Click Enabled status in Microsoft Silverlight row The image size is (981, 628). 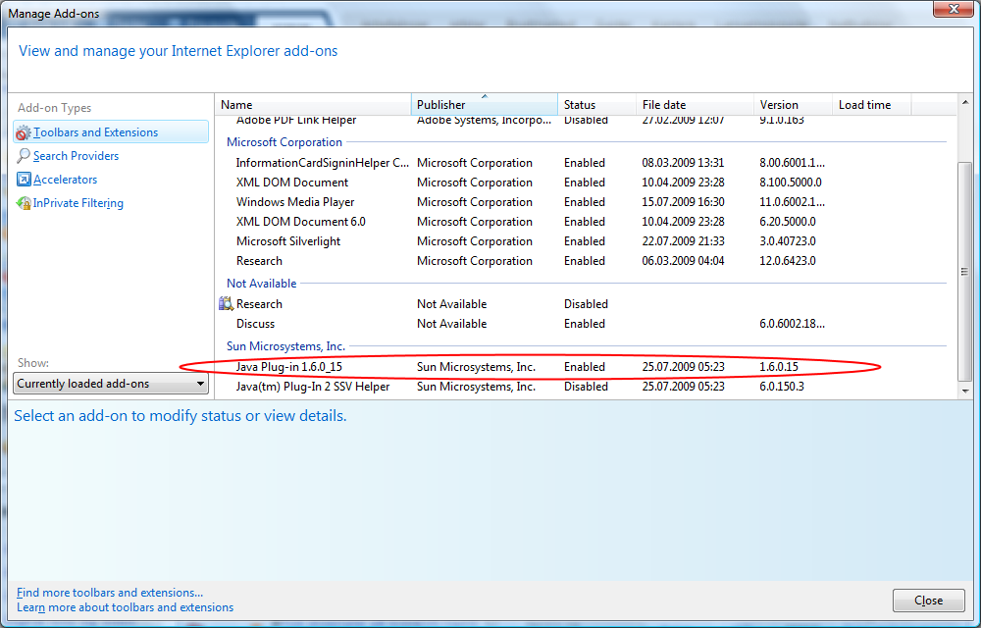tap(585, 240)
